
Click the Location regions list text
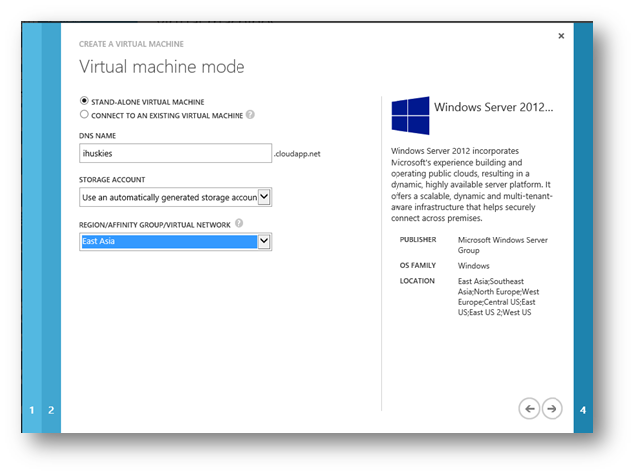point(498,297)
